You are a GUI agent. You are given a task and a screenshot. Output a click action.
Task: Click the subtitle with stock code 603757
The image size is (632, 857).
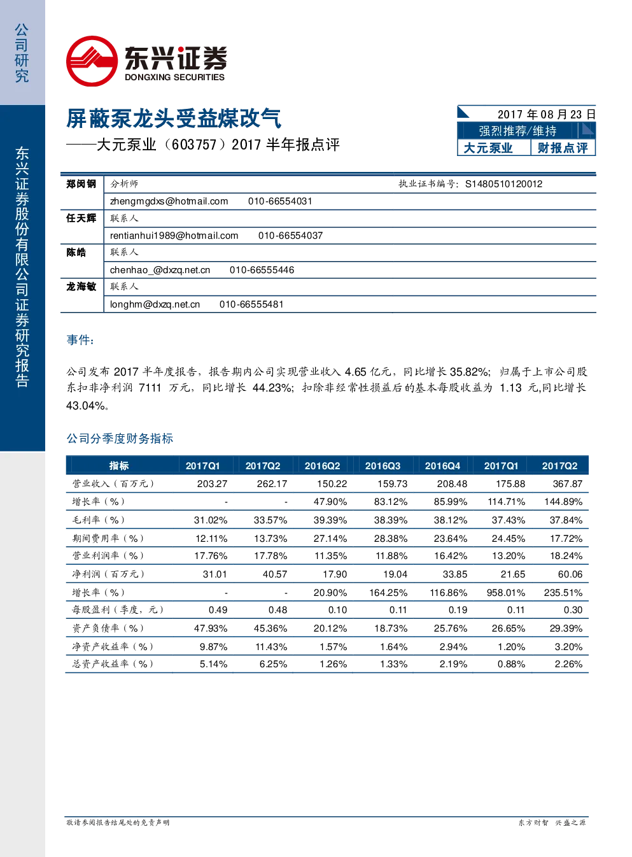[x=203, y=145]
